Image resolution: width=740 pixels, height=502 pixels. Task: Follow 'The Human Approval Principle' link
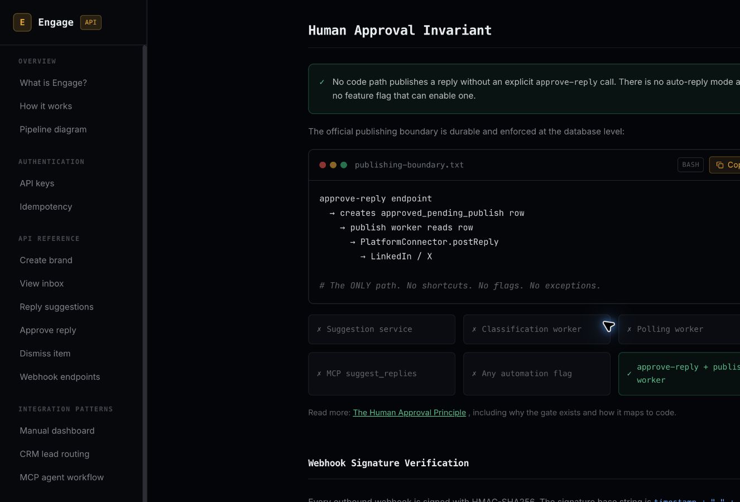[x=409, y=413]
